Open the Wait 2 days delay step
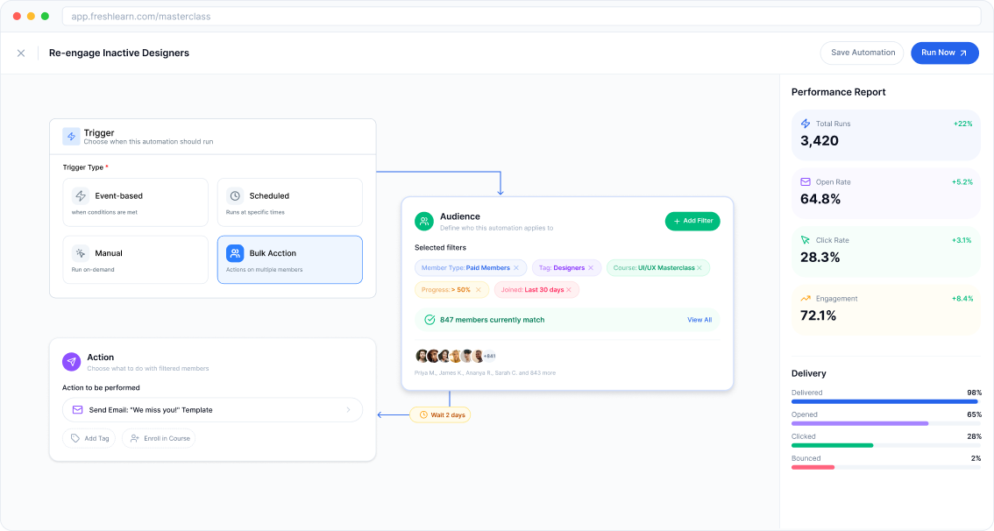Viewport: 994px width, 531px height. [440, 414]
